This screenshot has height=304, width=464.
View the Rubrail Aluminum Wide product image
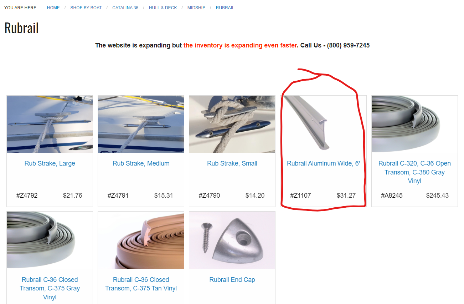click(x=323, y=124)
